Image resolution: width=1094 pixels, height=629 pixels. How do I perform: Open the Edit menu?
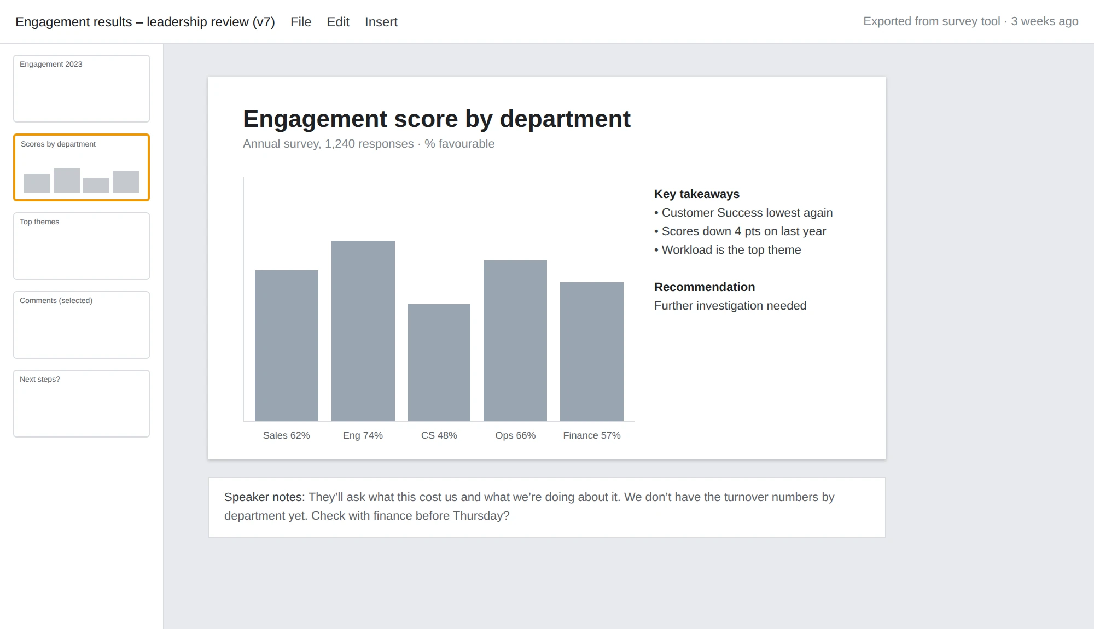click(x=338, y=22)
